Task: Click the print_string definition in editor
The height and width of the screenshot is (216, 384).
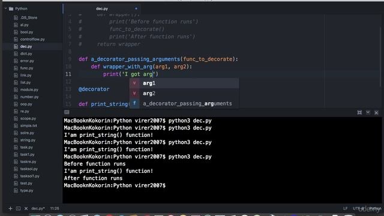Action: coord(109,104)
